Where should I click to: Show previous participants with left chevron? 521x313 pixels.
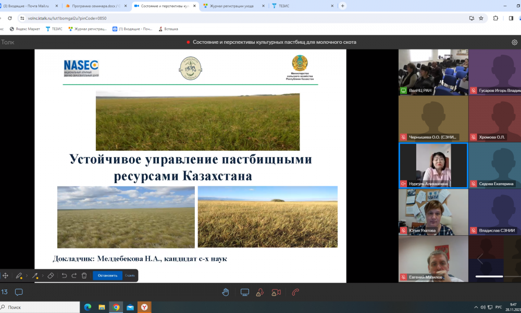[480, 259]
